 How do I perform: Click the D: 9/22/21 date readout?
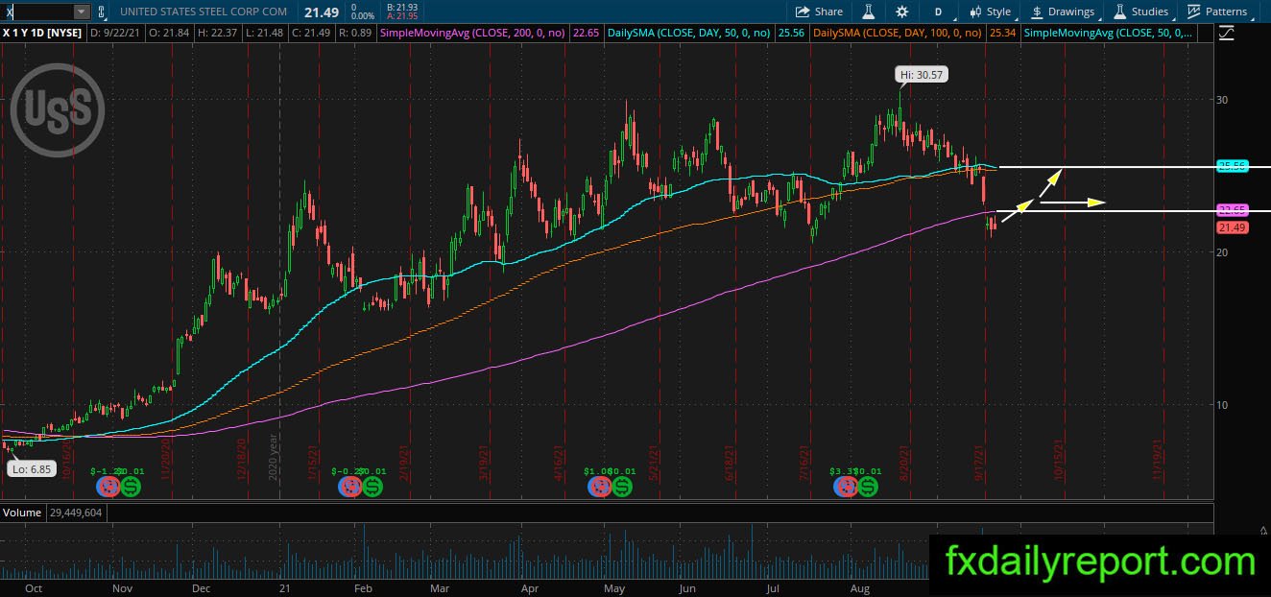tap(116, 33)
